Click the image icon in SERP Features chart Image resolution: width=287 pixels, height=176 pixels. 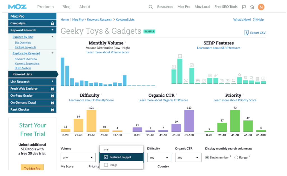[192, 65]
